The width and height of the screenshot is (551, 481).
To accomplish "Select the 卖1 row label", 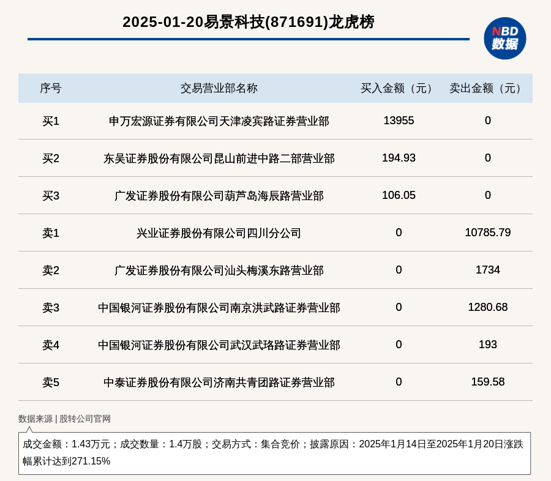I will coord(51,233).
